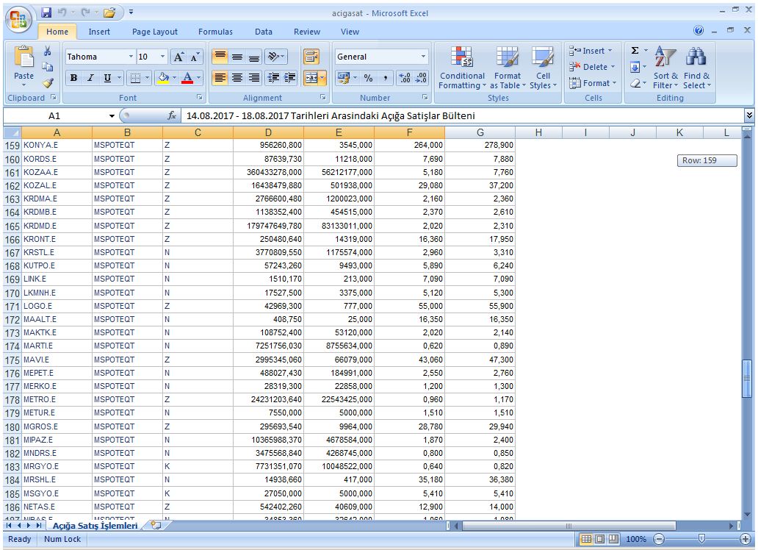Open Find & Select binoculars button
The width and height of the screenshot is (758, 550).
click(x=696, y=68)
